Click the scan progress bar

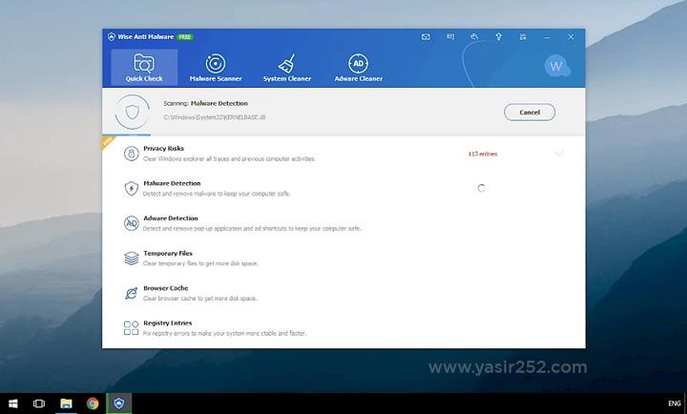coord(343,135)
